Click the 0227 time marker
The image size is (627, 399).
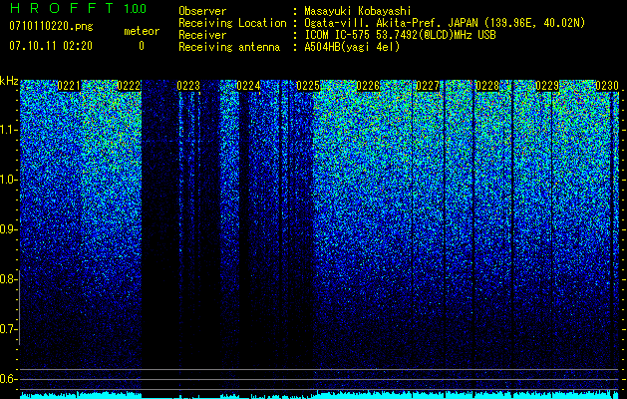coord(428,86)
